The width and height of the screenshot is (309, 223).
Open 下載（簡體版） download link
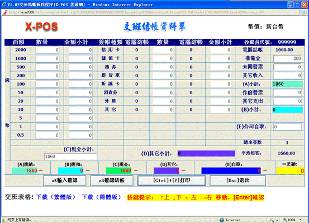(101, 197)
